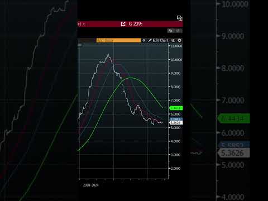Click the white 5.3626 value tag
The image size is (268, 201).
point(176,123)
